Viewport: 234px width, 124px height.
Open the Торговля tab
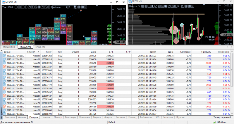[10, 117]
